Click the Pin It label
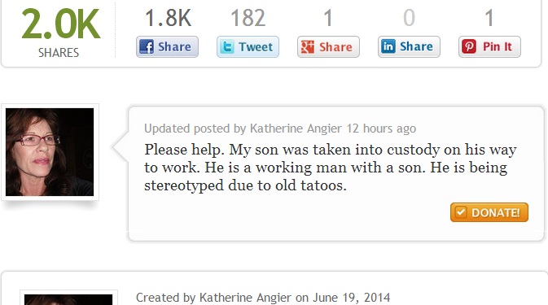Screen dimensions: 548x305 pyautogui.click(x=498, y=46)
